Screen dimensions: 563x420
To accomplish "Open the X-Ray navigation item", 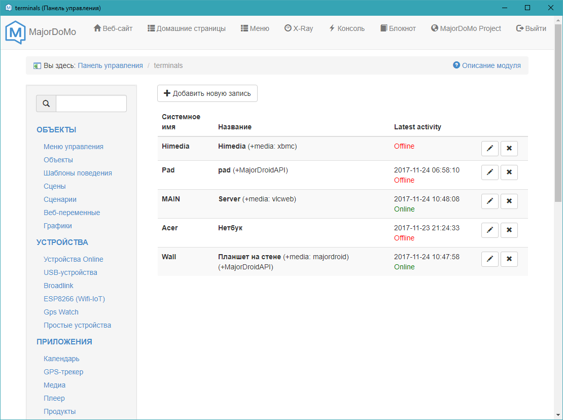I will [x=299, y=28].
